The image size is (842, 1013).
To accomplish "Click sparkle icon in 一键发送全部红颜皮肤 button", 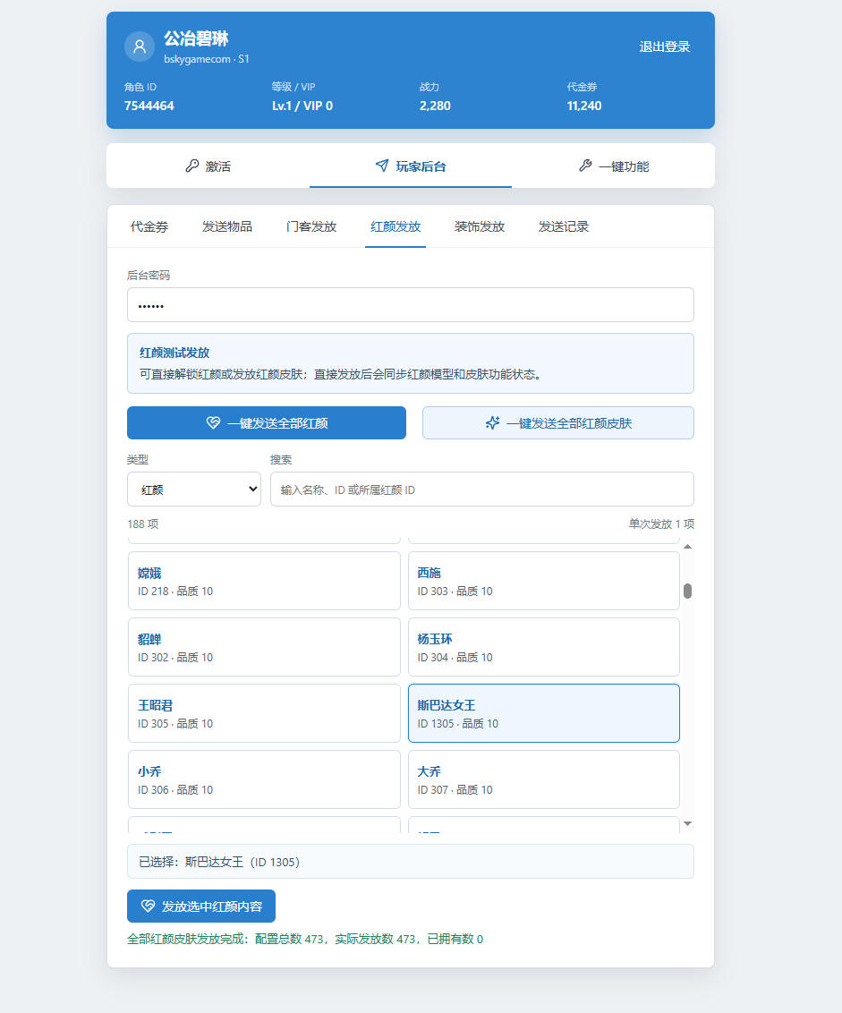I will [x=492, y=423].
